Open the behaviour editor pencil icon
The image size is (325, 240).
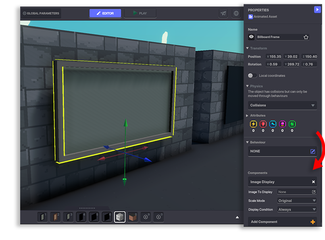pyautogui.click(x=312, y=151)
